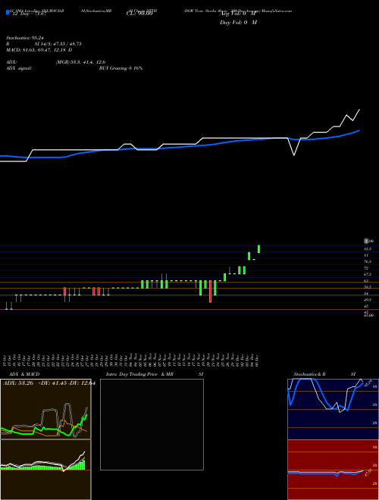Click the tallest red candlestick
Viewport: 379px width, 500px height.
click(210, 292)
